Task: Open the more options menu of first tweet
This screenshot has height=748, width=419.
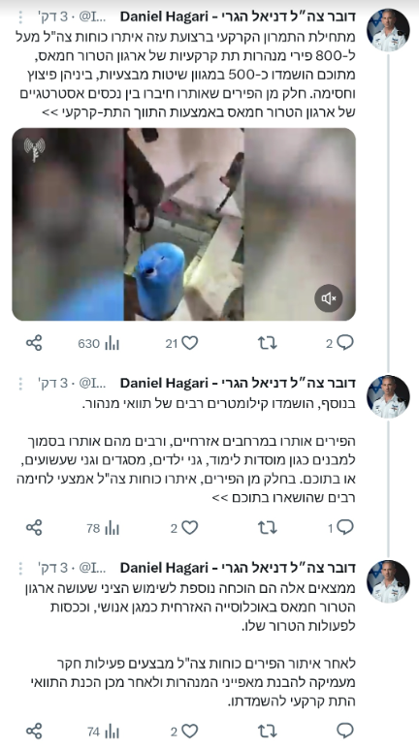Action: coord(20,17)
